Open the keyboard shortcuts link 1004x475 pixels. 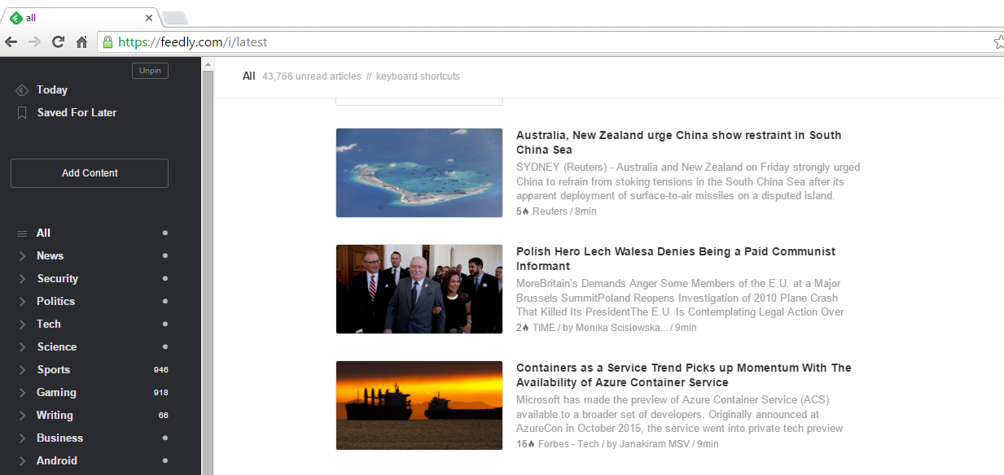418,76
